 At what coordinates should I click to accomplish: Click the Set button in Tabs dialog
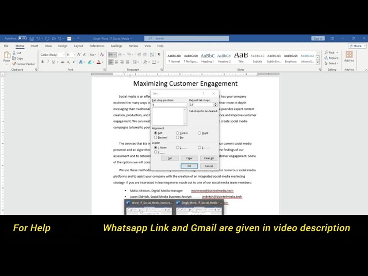click(170, 158)
